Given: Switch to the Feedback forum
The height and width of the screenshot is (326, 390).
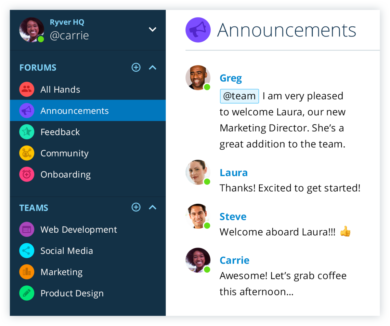Looking at the screenshot, I should (x=60, y=132).
